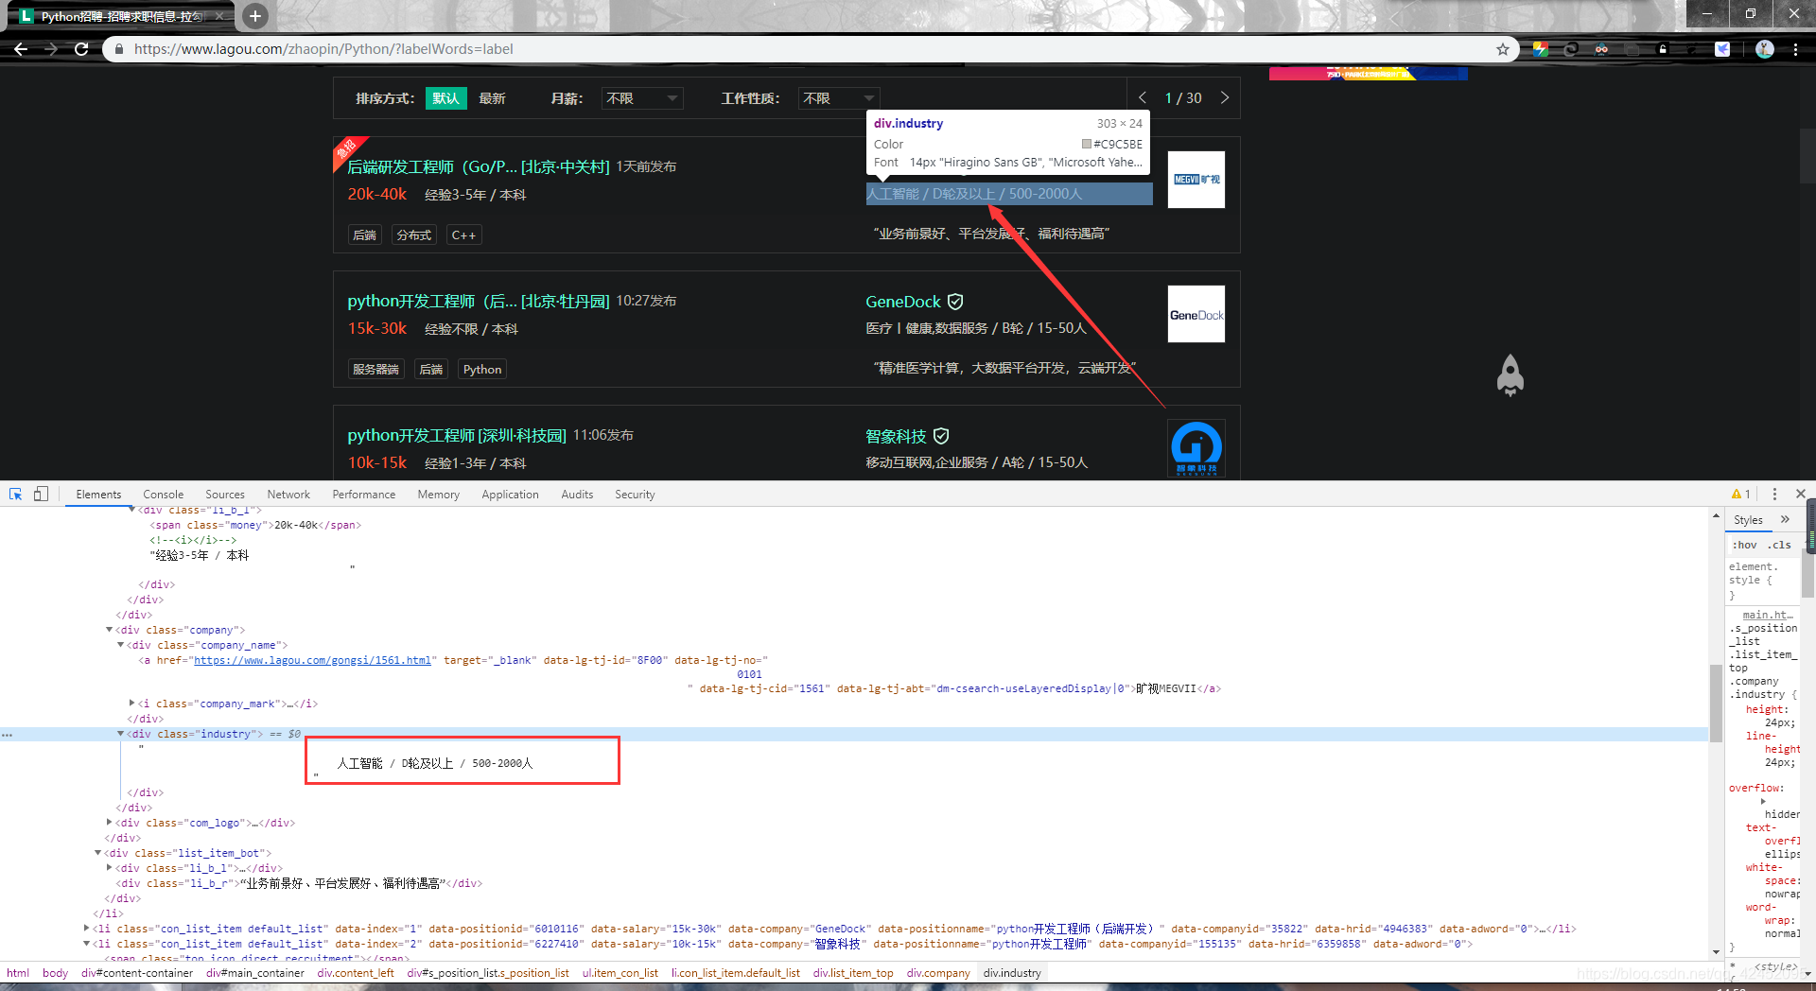The height and width of the screenshot is (991, 1816).
Task: Collapse the div class="company" node
Action: 109,630
